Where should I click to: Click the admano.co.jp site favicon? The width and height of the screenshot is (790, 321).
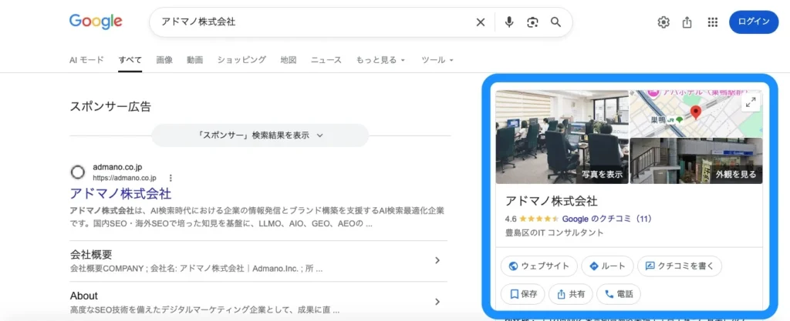78,172
